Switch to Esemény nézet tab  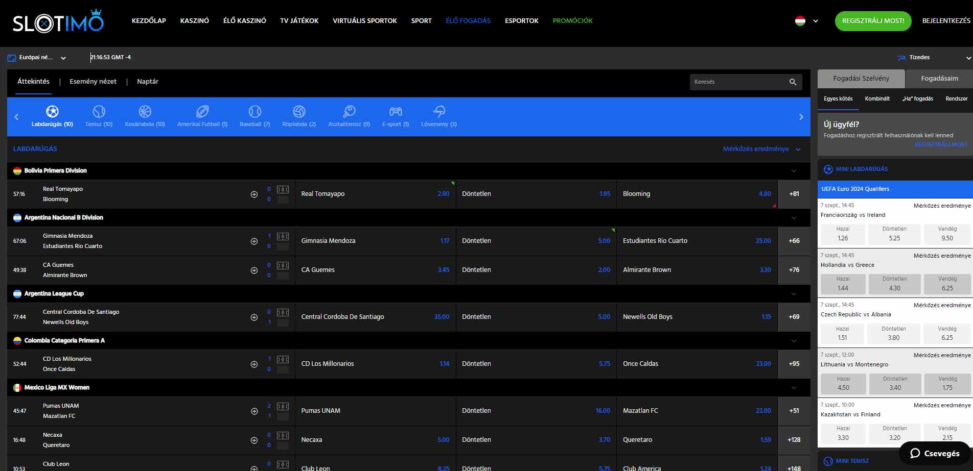(x=93, y=82)
